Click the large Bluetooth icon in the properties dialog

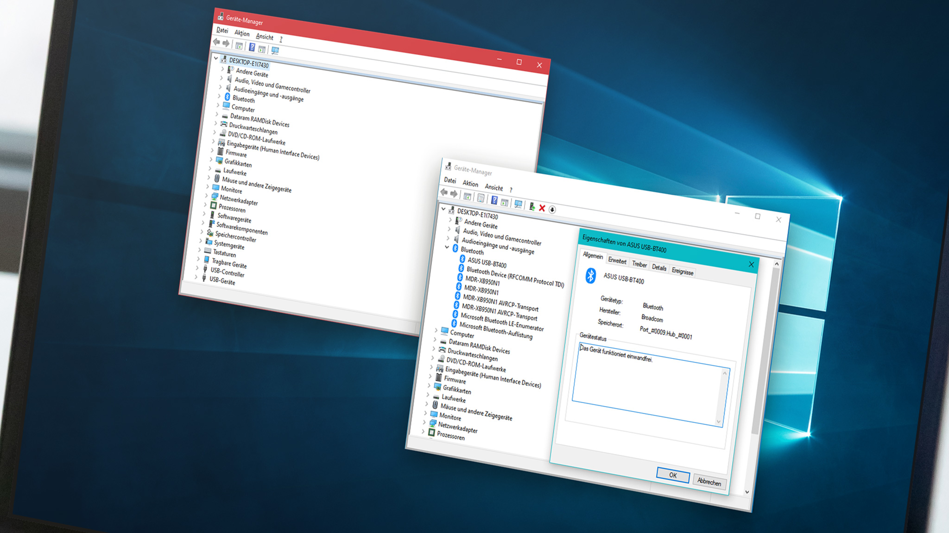(x=590, y=276)
